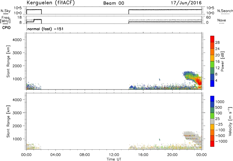Click the "Time UT" axis title
This screenshot has height=161, width=233.
pyautogui.click(x=114, y=159)
